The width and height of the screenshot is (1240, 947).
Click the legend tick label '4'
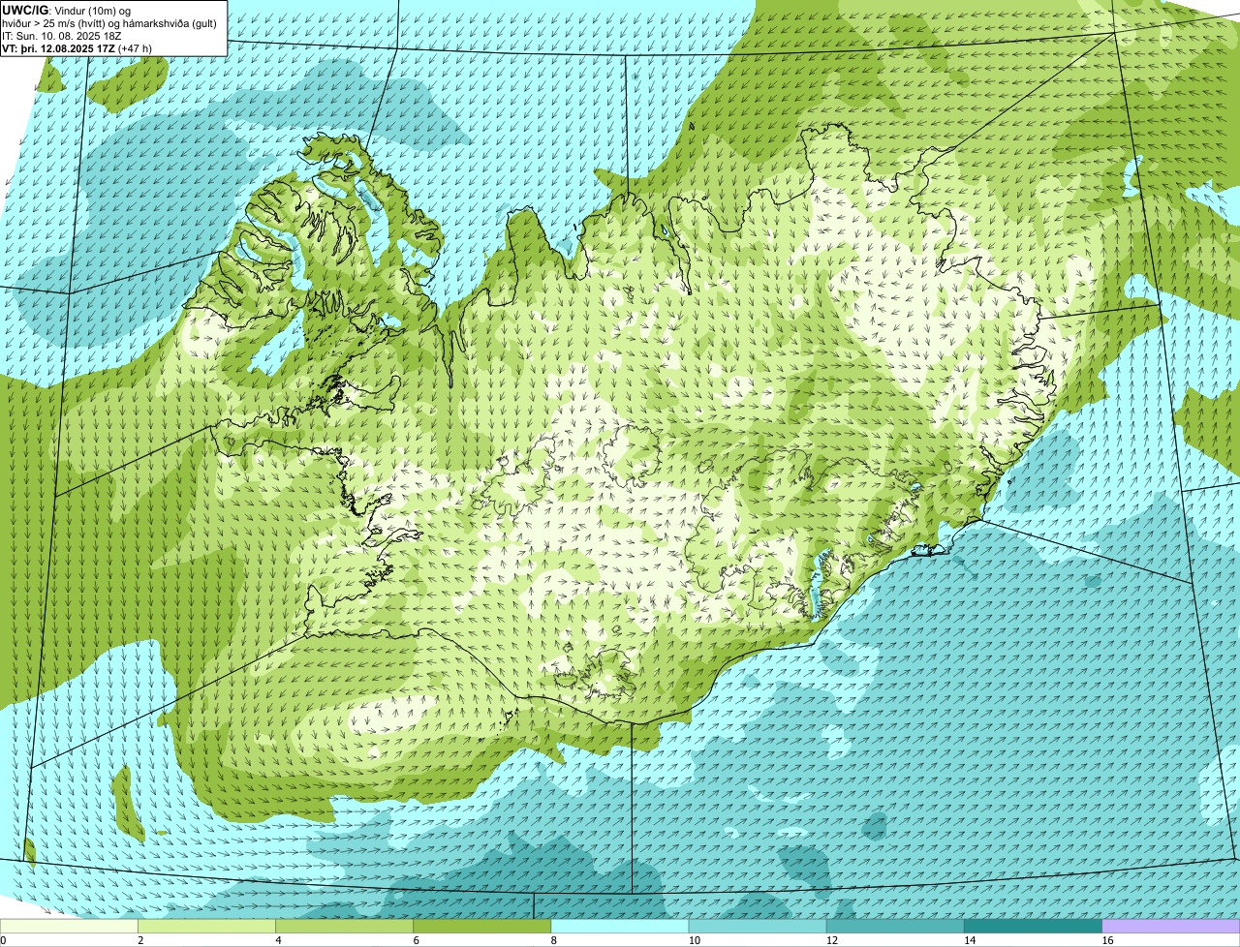pos(278,940)
